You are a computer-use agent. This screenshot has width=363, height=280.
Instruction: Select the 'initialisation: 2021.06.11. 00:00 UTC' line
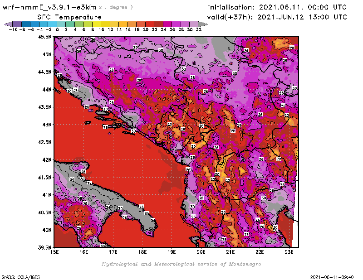point(277,7)
